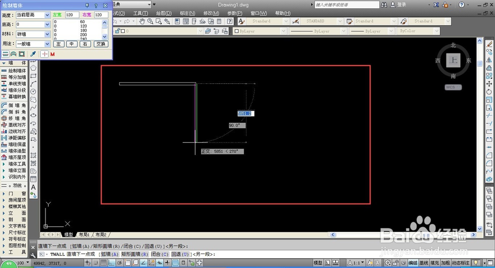Screen dimensions: 495x268
Task: Open the 修改(M) menu
Action: point(211,13)
